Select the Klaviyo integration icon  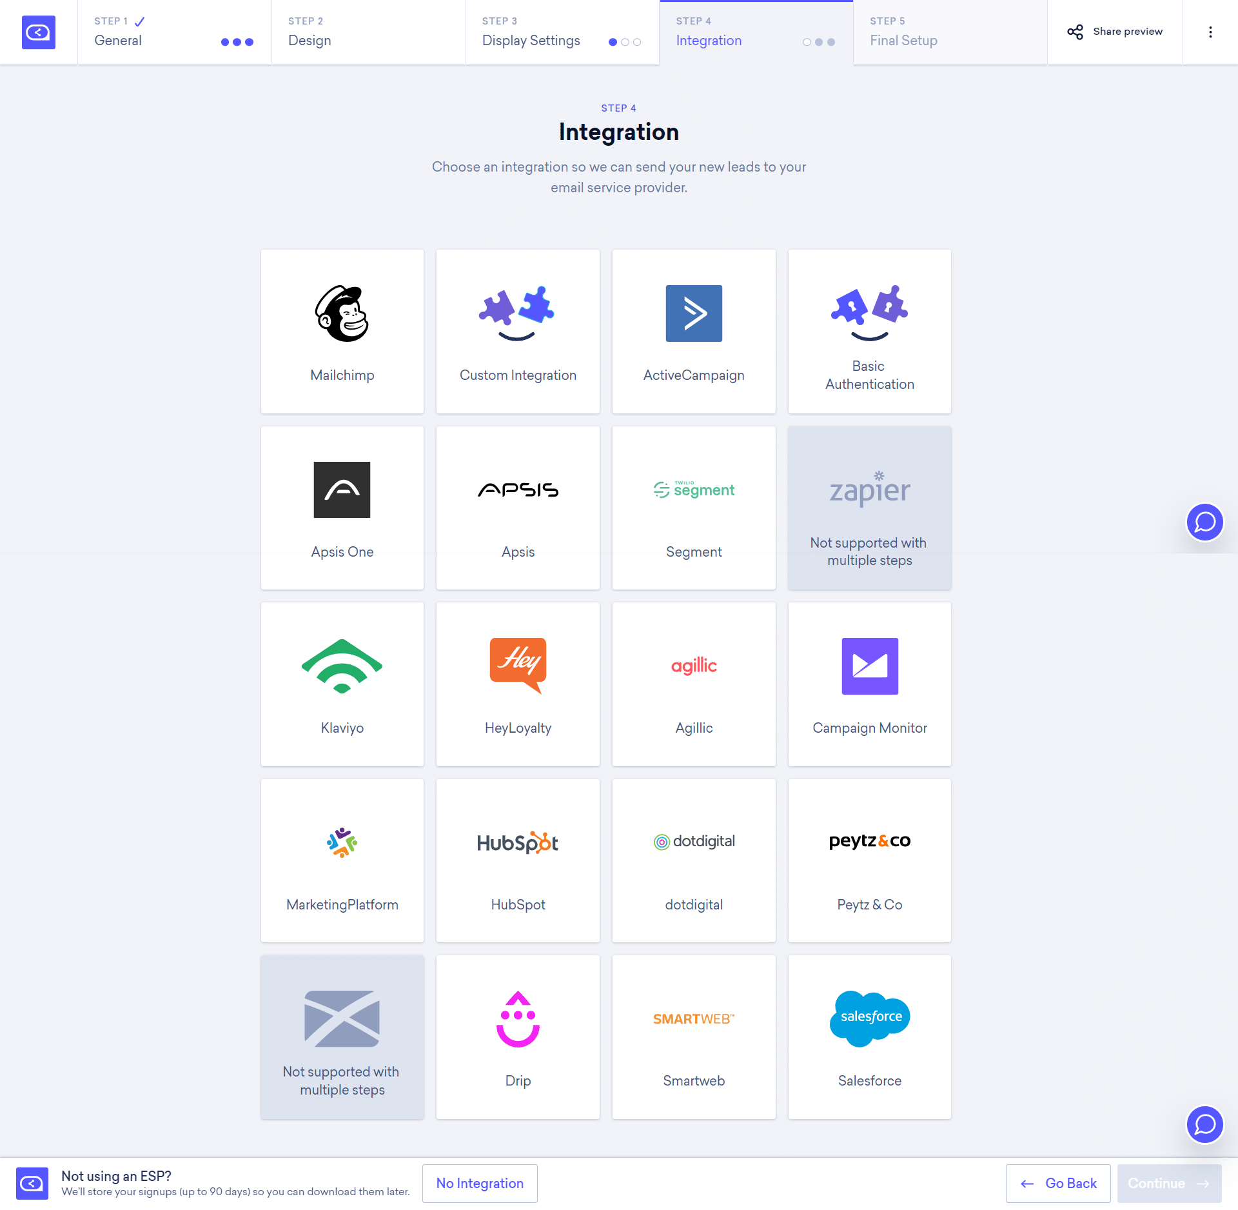(341, 666)
